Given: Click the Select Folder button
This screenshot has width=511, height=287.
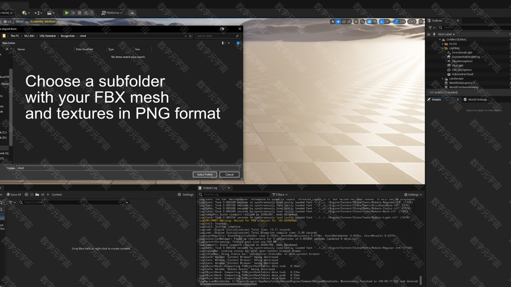Looking at the screenshot, I should (205, 175).
